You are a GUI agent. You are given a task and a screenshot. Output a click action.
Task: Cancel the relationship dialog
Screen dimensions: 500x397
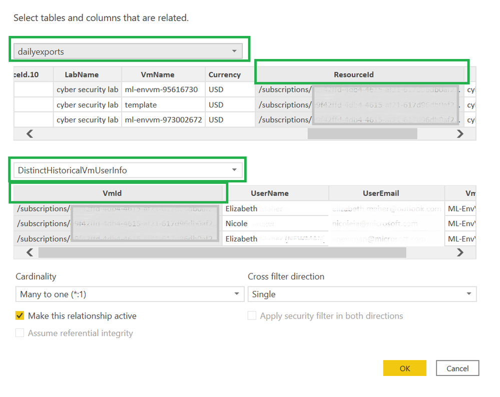[x=457, y=368]
